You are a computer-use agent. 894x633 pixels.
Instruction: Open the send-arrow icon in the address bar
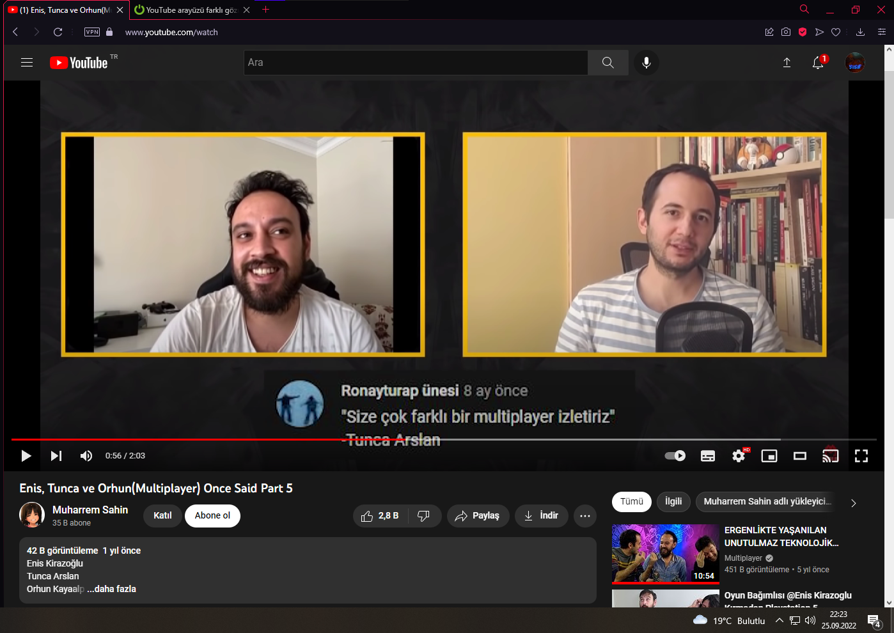(819, 32)
